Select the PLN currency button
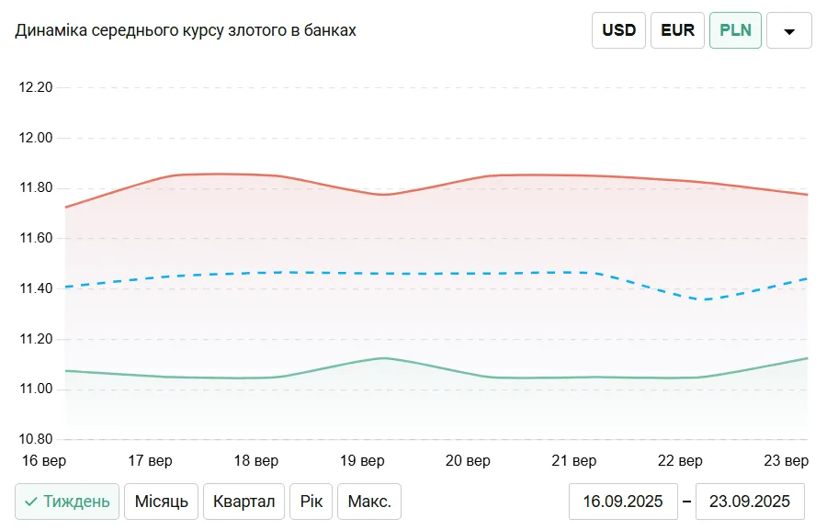This screenshot has width=838, height=530. pyautogui.click(x=735, y=30)
